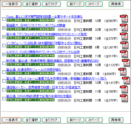
Task: Click the (全1,413字) character count text
Action: [112, 83]
